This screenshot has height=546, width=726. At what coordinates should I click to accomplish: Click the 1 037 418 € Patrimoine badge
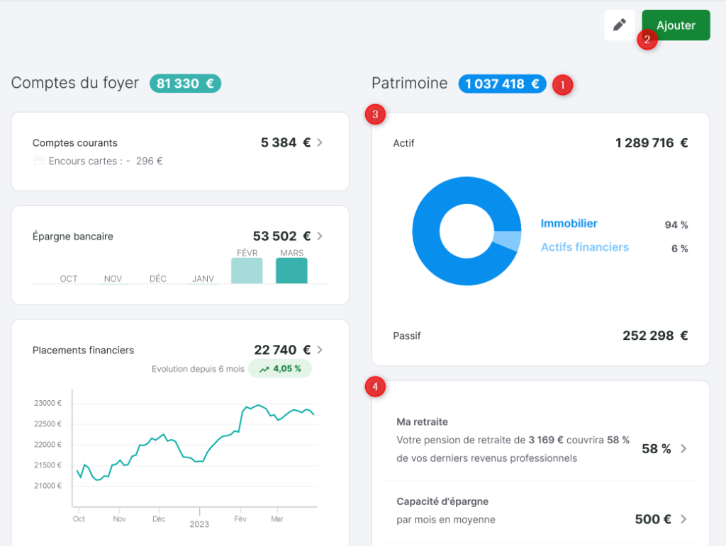tap(502, 84)
